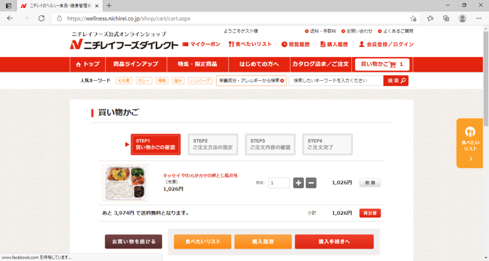Screen dimensions: 489x261
Task: Open the orange 食べたいリスト side tab
Action: coord(470,143)
